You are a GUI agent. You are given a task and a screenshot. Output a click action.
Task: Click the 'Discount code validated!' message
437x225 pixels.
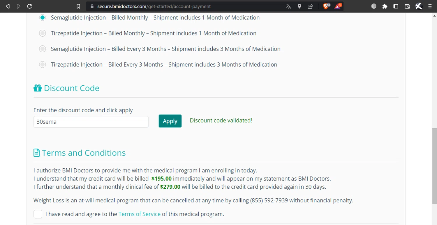pyautogui.click(x=221, y=120)
